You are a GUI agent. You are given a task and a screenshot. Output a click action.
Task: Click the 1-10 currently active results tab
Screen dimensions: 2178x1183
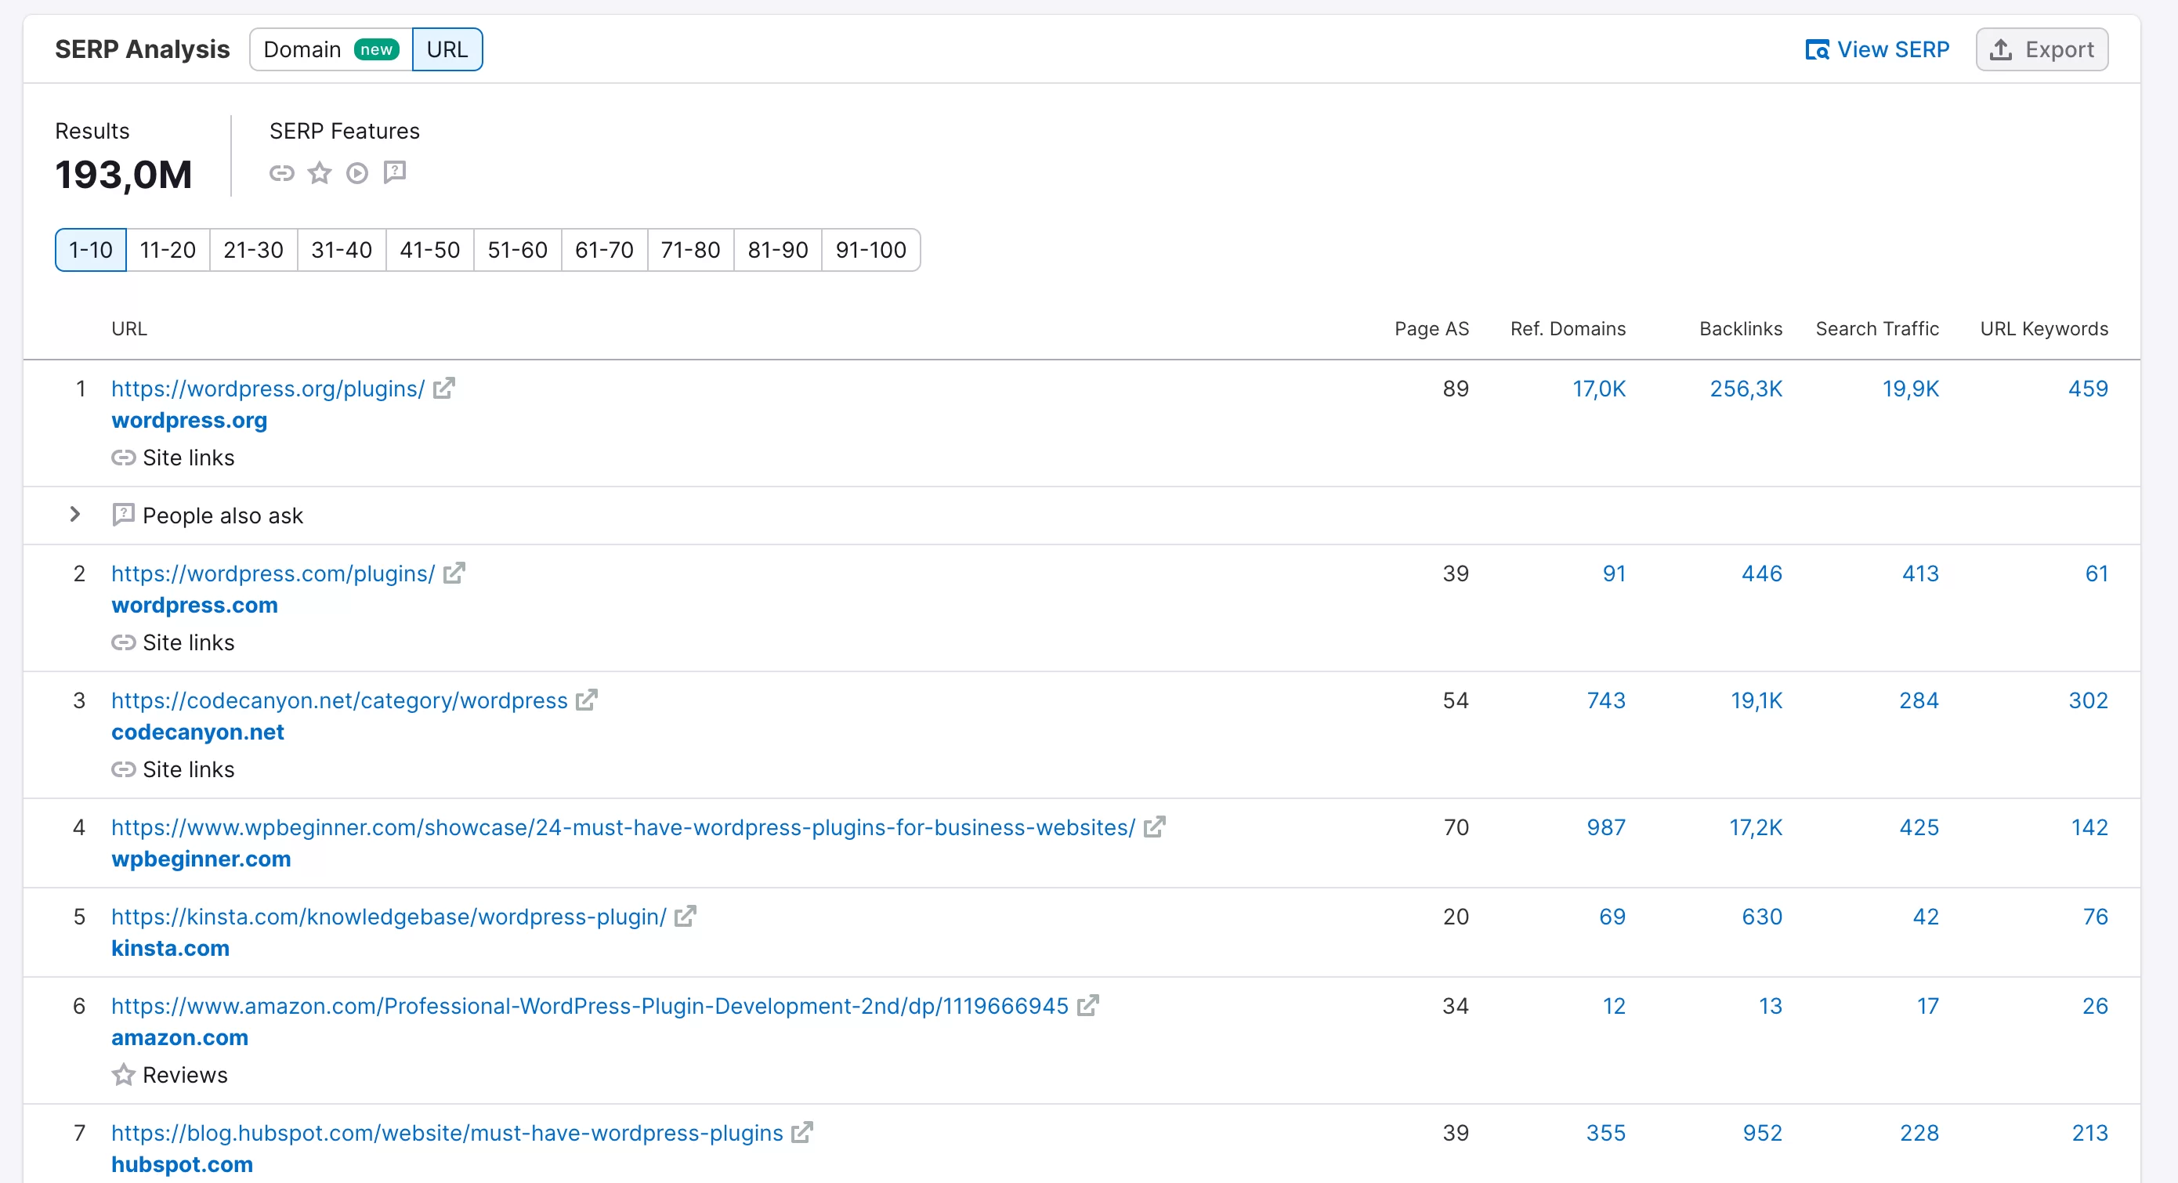(90, 249)
